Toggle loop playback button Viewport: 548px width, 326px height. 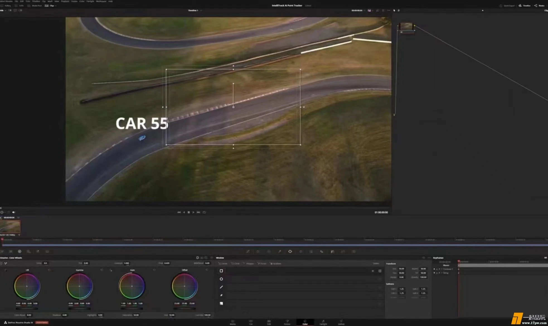pyautogui.click(x=204, y=212)
